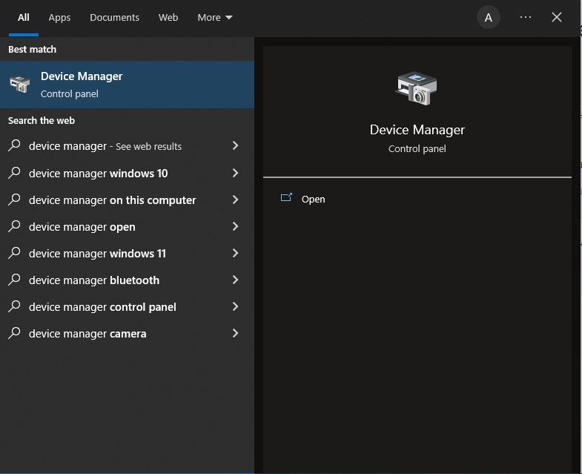The image size is (582, 474).
Task: Click the large Device Manager preview icon
Action: pyautogui.click(x=416, y=88)
